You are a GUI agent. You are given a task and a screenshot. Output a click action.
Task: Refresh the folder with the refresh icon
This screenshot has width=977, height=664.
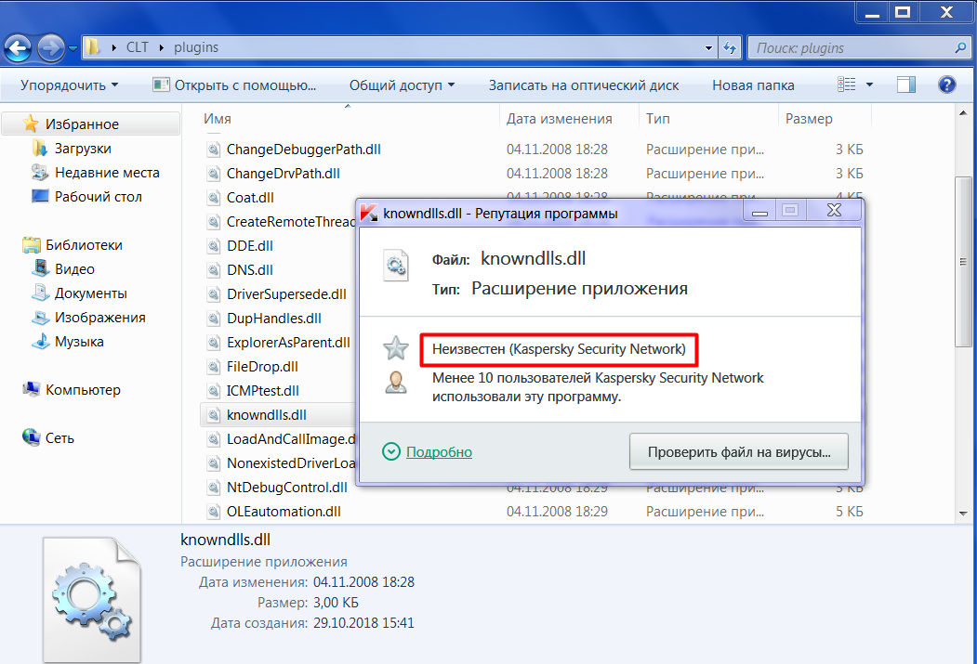pos(730,48)
